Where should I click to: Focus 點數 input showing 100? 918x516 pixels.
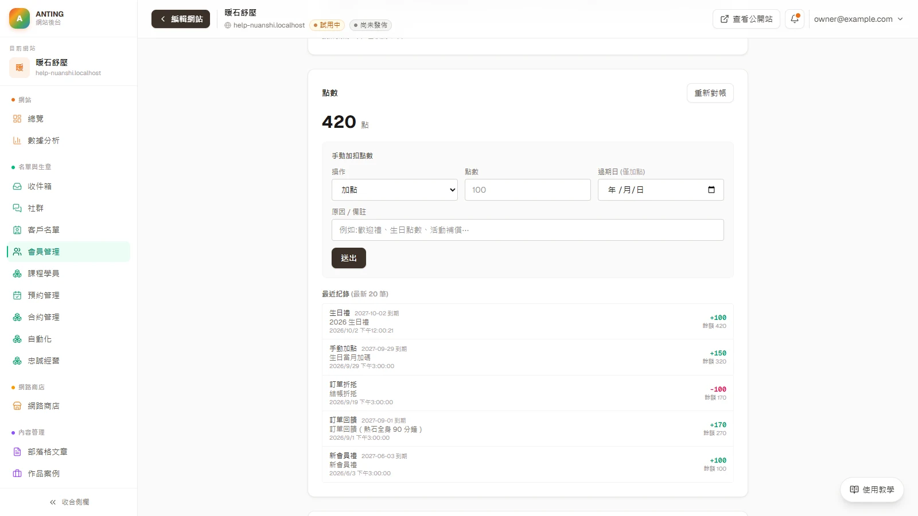528,190
